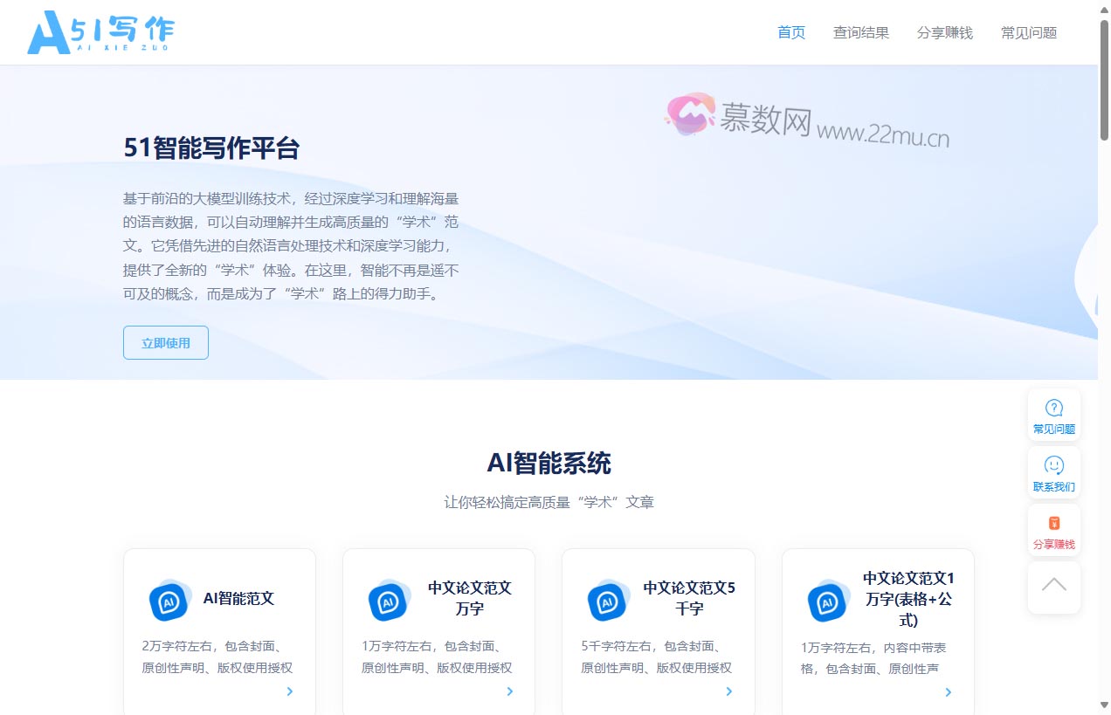This screenshot has width=1111, height=715.
Task: Open 常见问题 in the top navigation
Action: pos(1029,33)
